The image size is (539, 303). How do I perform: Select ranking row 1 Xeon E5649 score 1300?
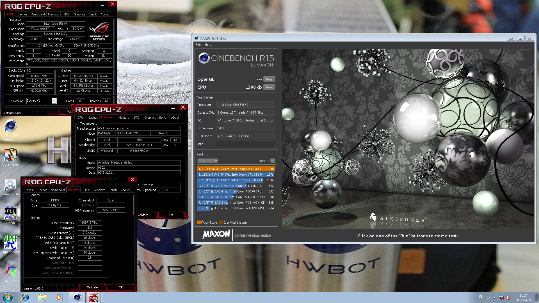tap(236, 169)
